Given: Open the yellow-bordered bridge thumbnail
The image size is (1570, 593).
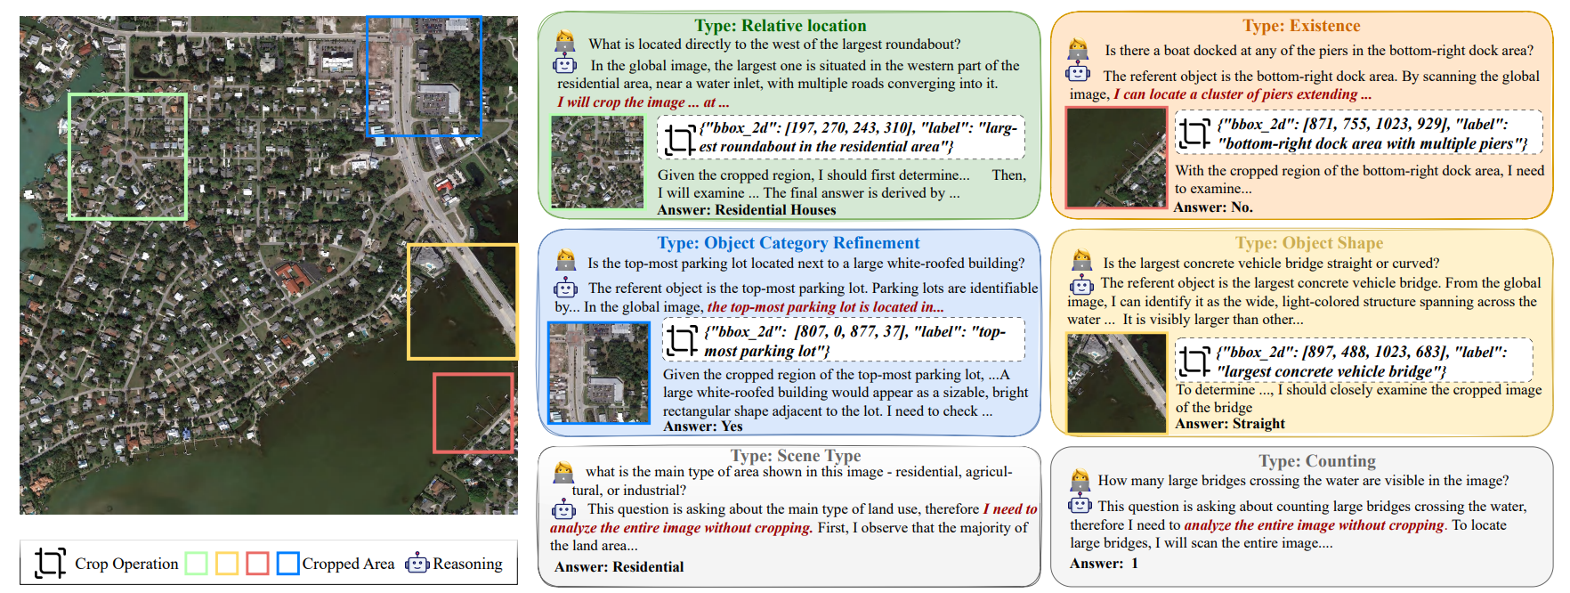Looking at the screenshot, I should tap(1117, 383).
